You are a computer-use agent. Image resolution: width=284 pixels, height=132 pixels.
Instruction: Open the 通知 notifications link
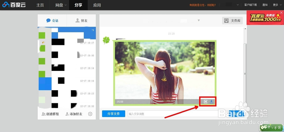tap(265, 5)
